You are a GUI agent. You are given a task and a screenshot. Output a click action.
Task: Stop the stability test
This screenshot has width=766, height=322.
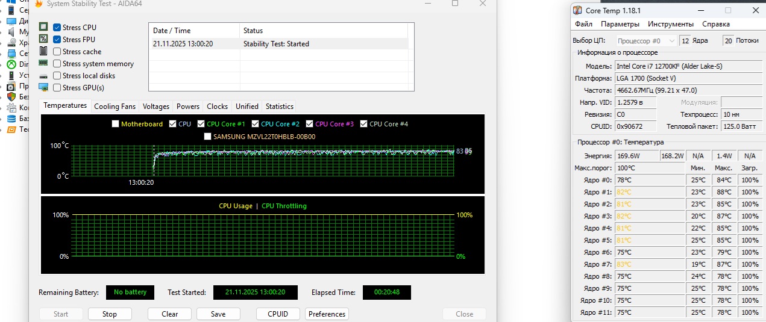click(x=110, y=314)
